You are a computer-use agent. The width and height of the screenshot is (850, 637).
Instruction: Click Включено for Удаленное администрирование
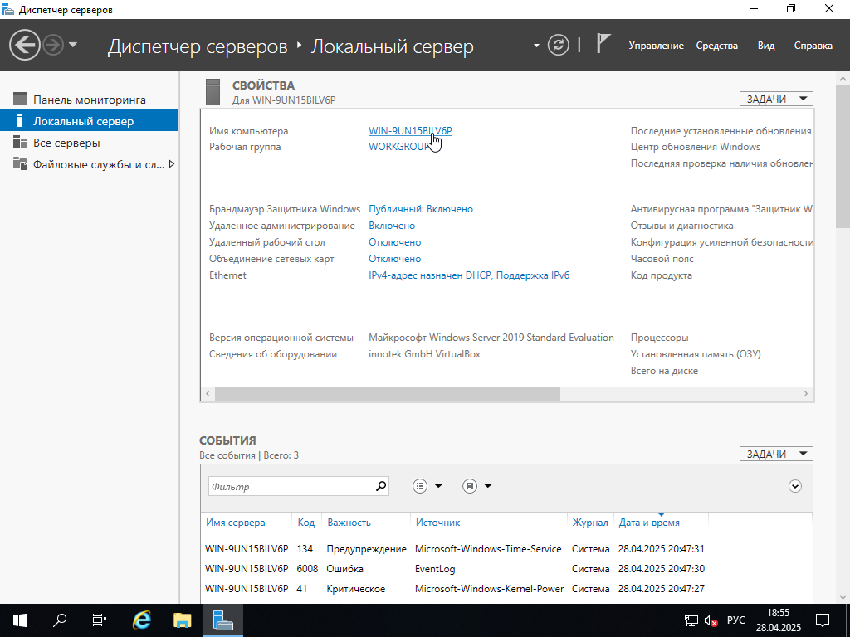(392, 226)
